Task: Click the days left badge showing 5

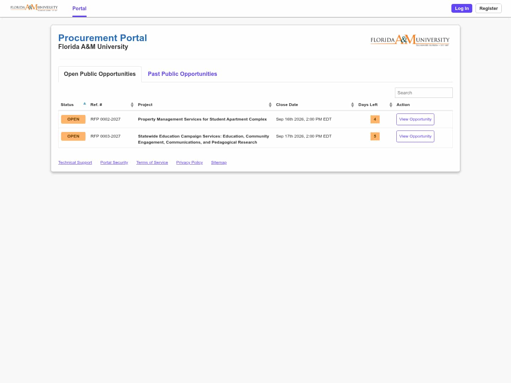Action: 375,137
